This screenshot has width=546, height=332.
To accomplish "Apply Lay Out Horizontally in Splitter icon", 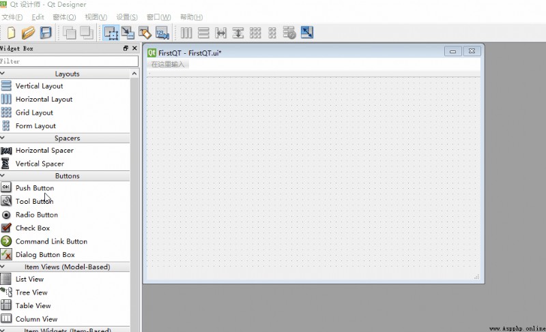I will (220, 33).
